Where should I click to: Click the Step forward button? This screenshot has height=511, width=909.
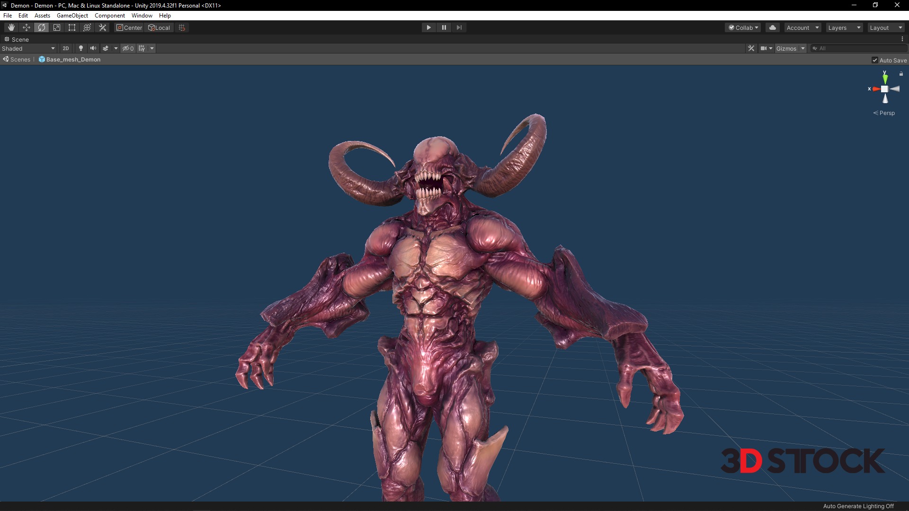coord(459,27)
